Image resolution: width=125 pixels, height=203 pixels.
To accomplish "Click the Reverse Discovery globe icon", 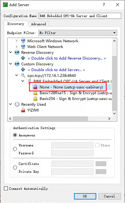I will 17,53.
